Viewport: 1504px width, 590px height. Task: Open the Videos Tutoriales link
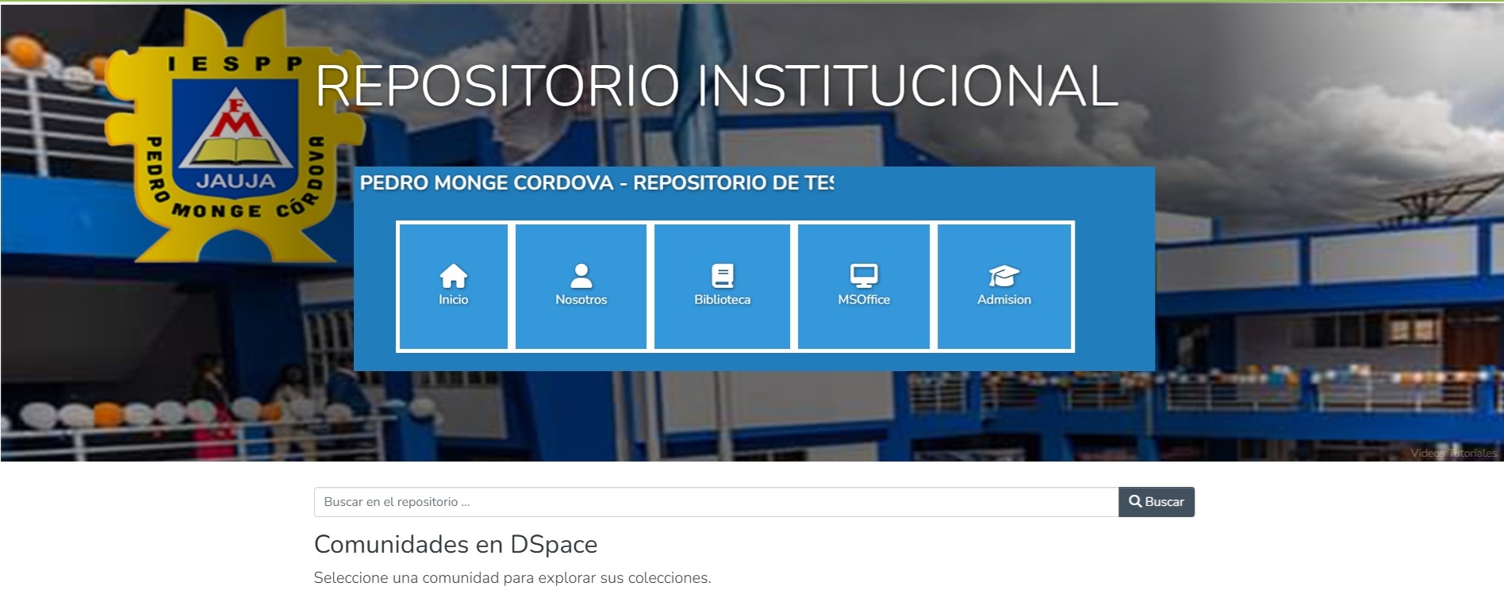tap(1453, 453)
